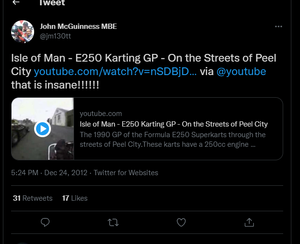The image size is (300, 244).
Task: Click the 5:24 PM Dec 24, 2012 timestamp
Action: [x=49, y=173]
